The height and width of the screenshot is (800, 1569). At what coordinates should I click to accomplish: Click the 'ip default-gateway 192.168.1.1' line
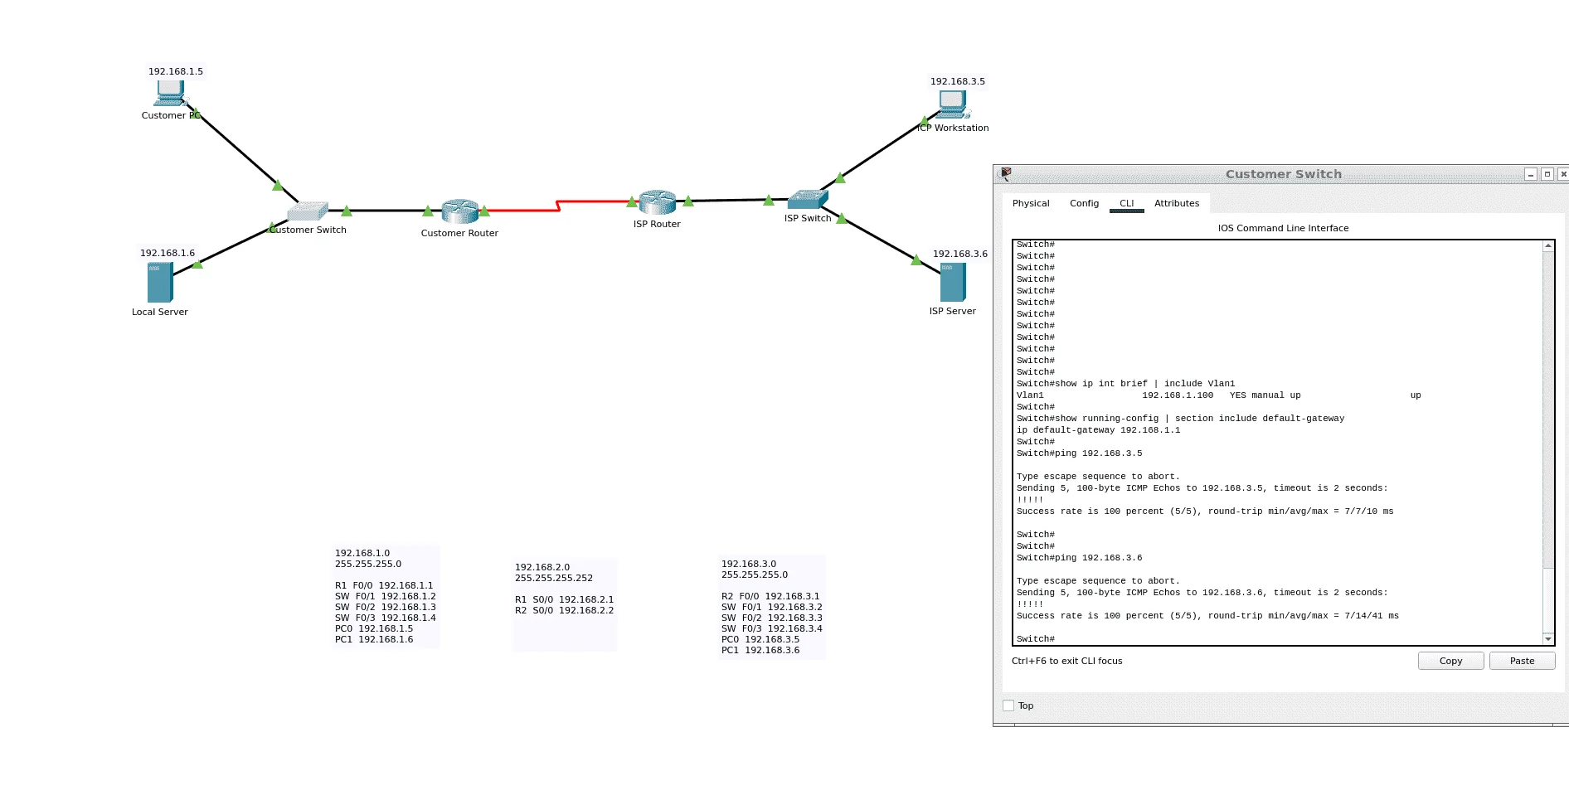click(1099, 430)
